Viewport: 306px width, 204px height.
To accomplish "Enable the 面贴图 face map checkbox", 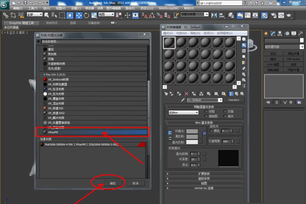I will (206, 116).
